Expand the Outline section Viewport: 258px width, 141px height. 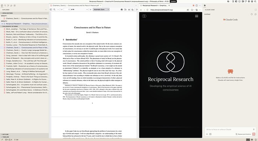[x=24, y=134]
